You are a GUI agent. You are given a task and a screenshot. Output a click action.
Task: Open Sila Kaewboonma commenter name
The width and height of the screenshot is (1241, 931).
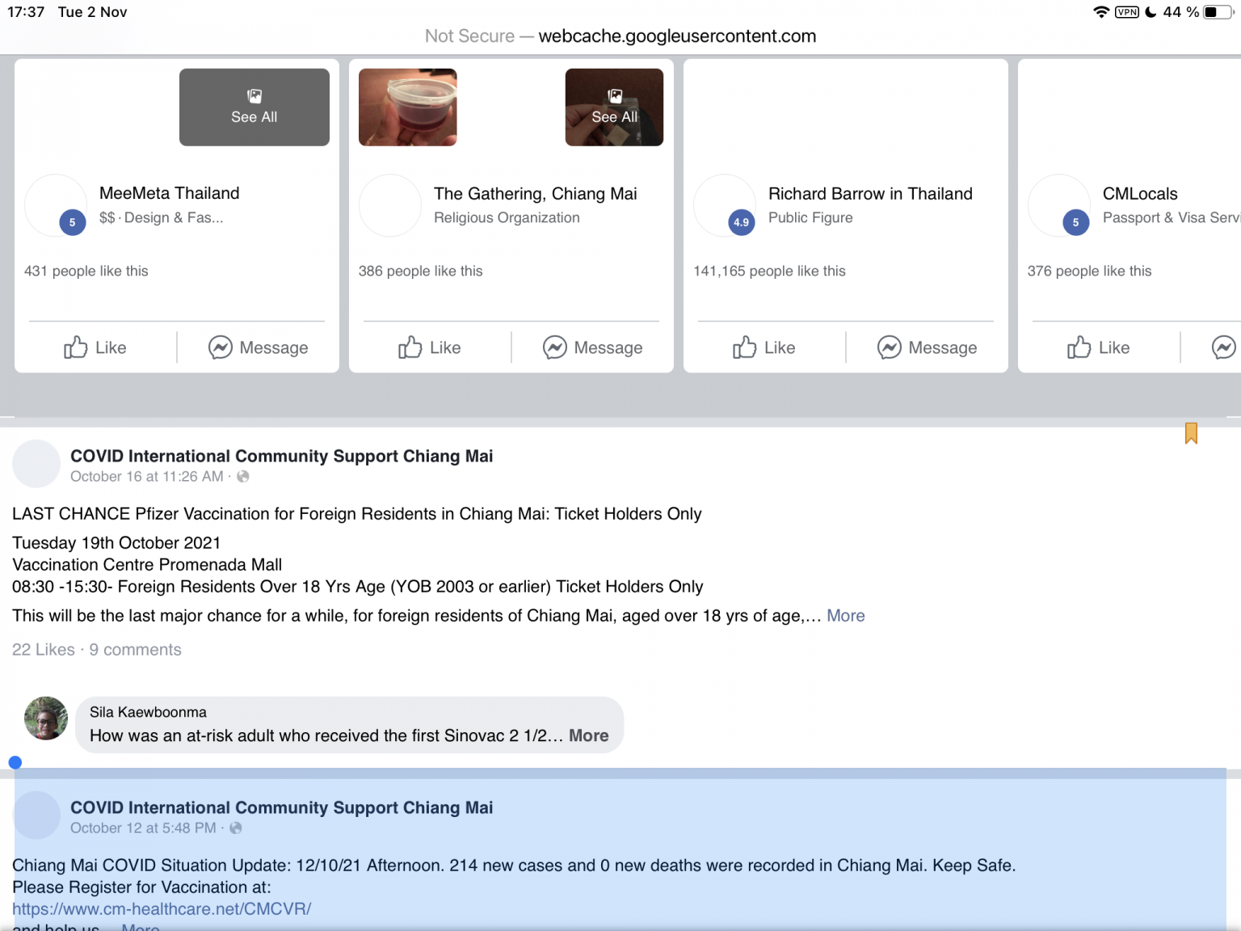click(148, 712)
